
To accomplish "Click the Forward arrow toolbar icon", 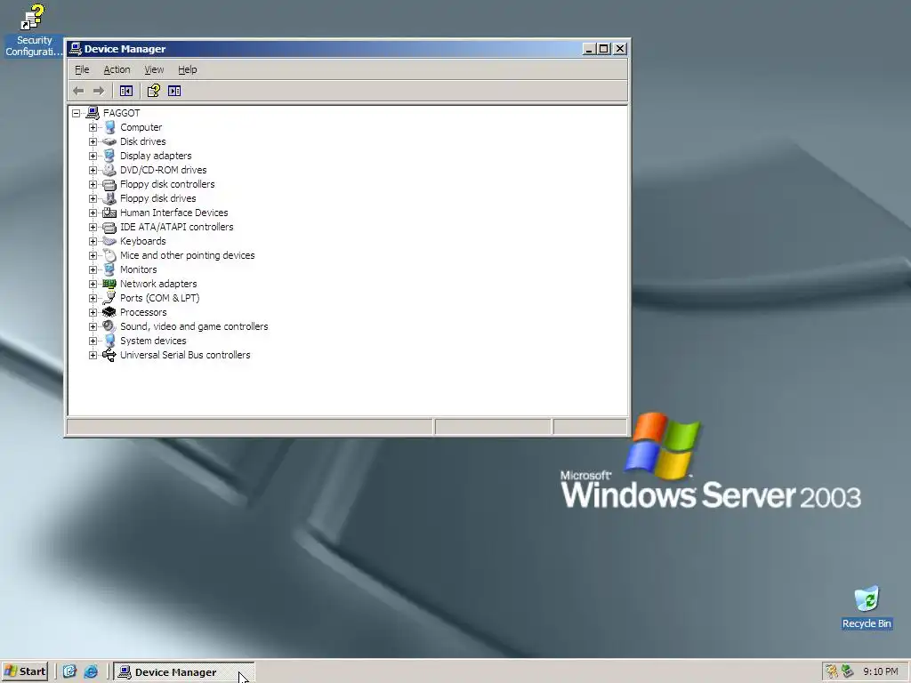I will pos(99,91).
